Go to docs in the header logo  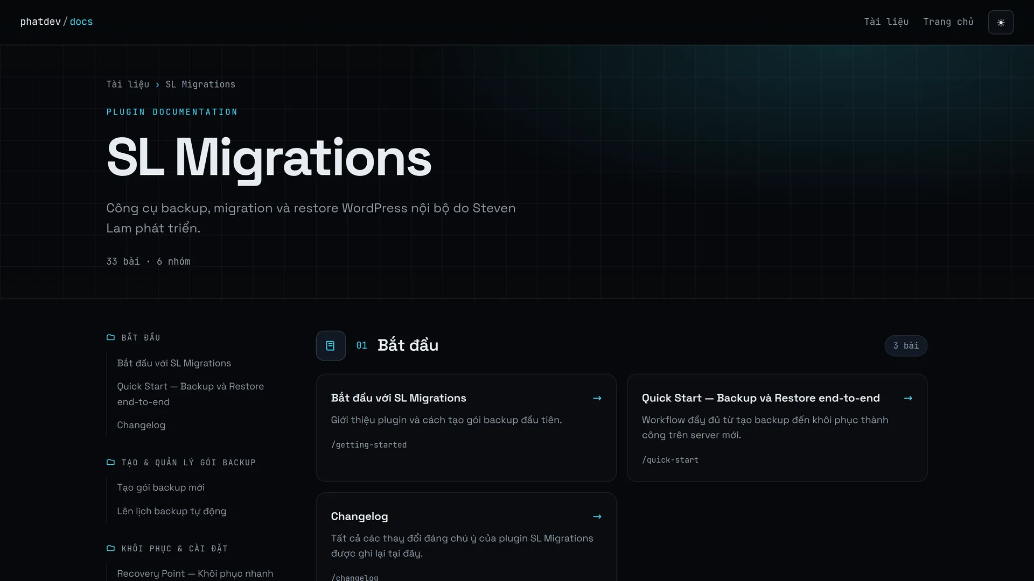click(81, 22)
